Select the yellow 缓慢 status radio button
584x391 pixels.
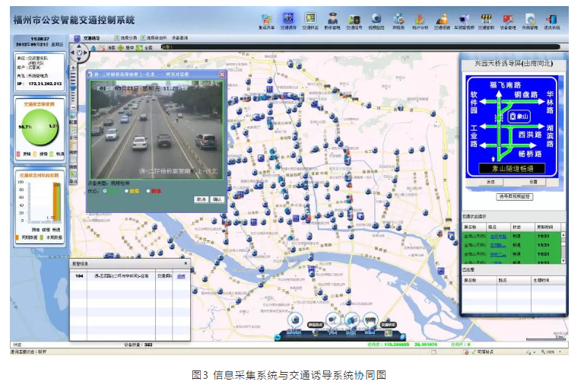point(126,191)
